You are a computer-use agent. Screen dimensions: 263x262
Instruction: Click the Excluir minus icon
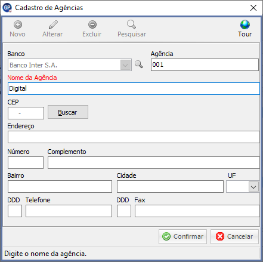point(92,24)
